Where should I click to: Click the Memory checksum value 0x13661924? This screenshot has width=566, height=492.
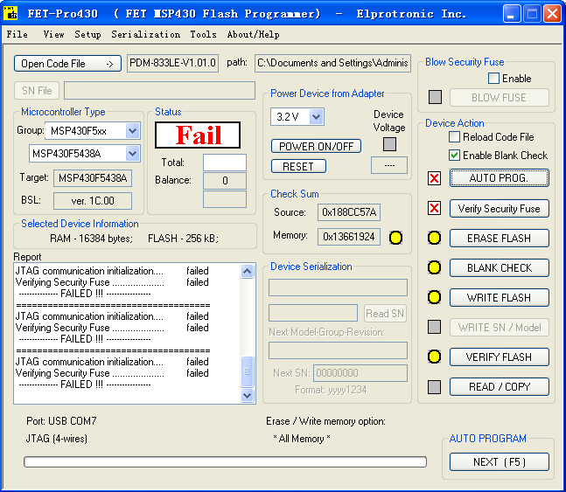[349, 237]
